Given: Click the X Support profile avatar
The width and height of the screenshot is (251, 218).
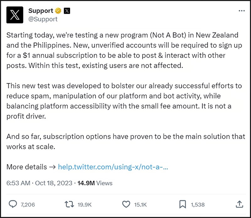Looking at the screenshot, I should (x=15, y=15).
